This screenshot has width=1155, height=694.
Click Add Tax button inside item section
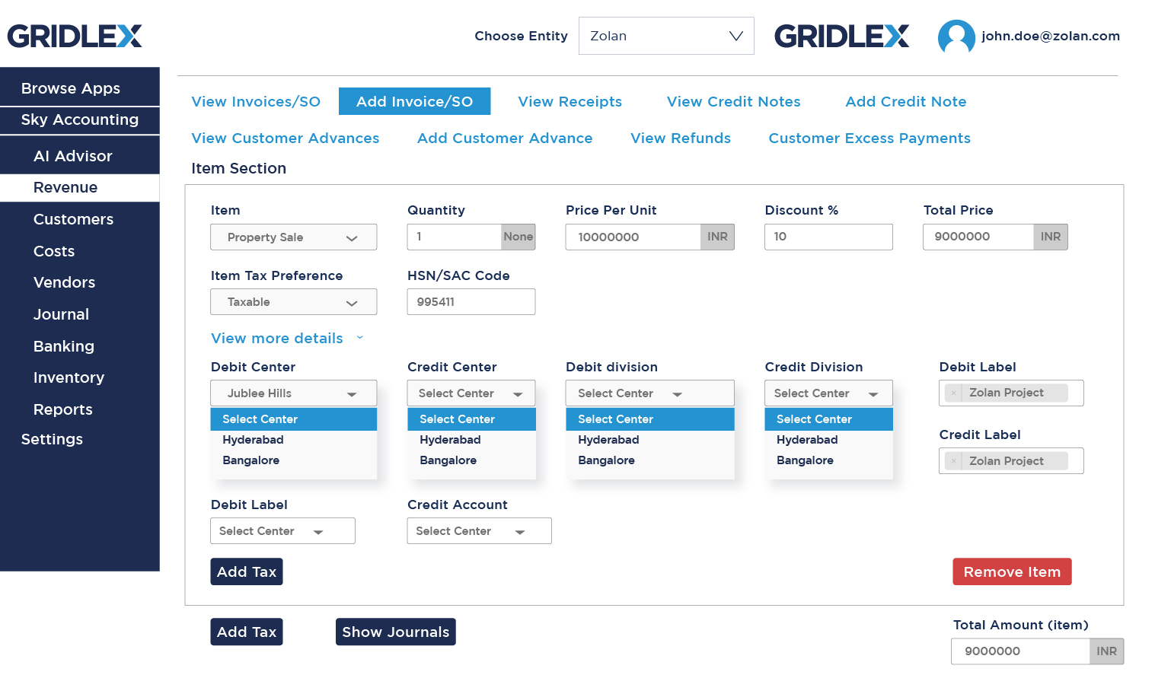(x=247, y=571)
